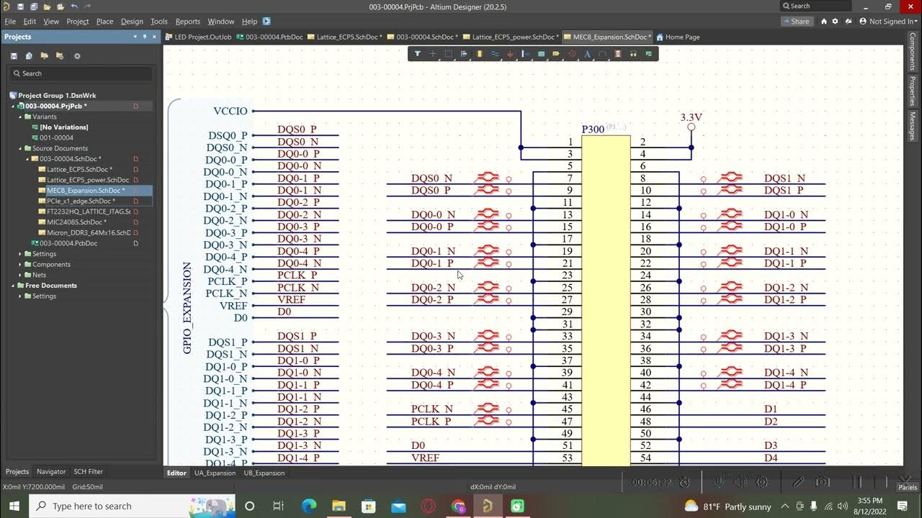
Task: Click the Windows 'Type here to search' box
Action: click(x=108, y=506)
